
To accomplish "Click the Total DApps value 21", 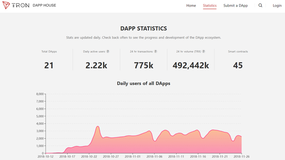I will pyautogui.click(x=49, y=65).
